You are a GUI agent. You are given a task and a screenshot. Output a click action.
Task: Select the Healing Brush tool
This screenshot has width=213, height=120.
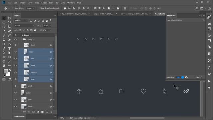(x=9, y=31)
